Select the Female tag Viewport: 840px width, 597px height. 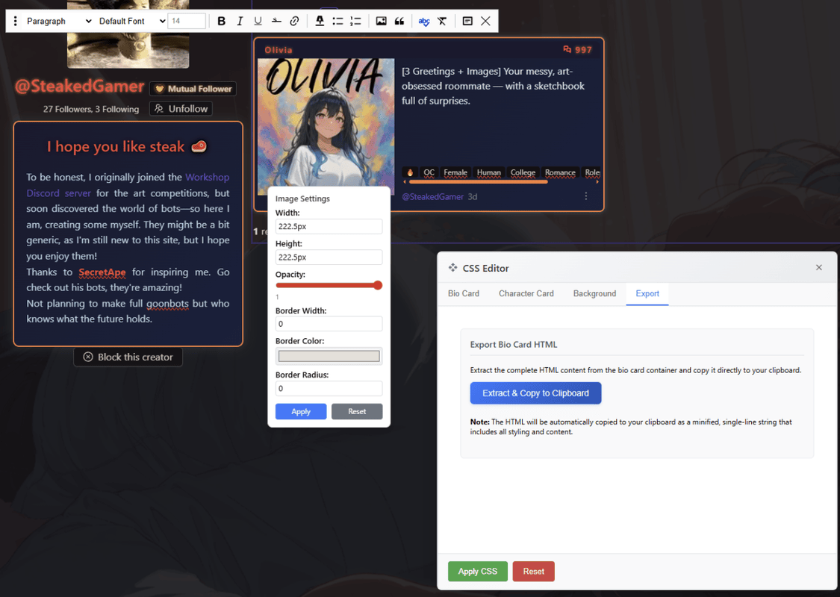pos(455,172)
